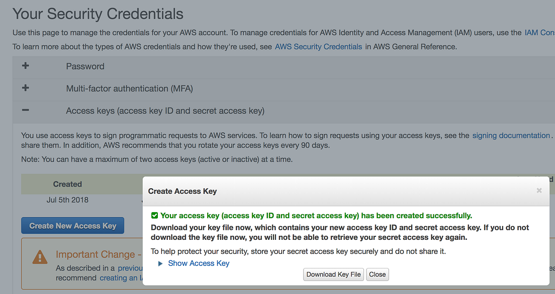Click the plus icon beside Multi-factor authentication
The width and height of the screenshot is (555, 294).
(25, 87)
